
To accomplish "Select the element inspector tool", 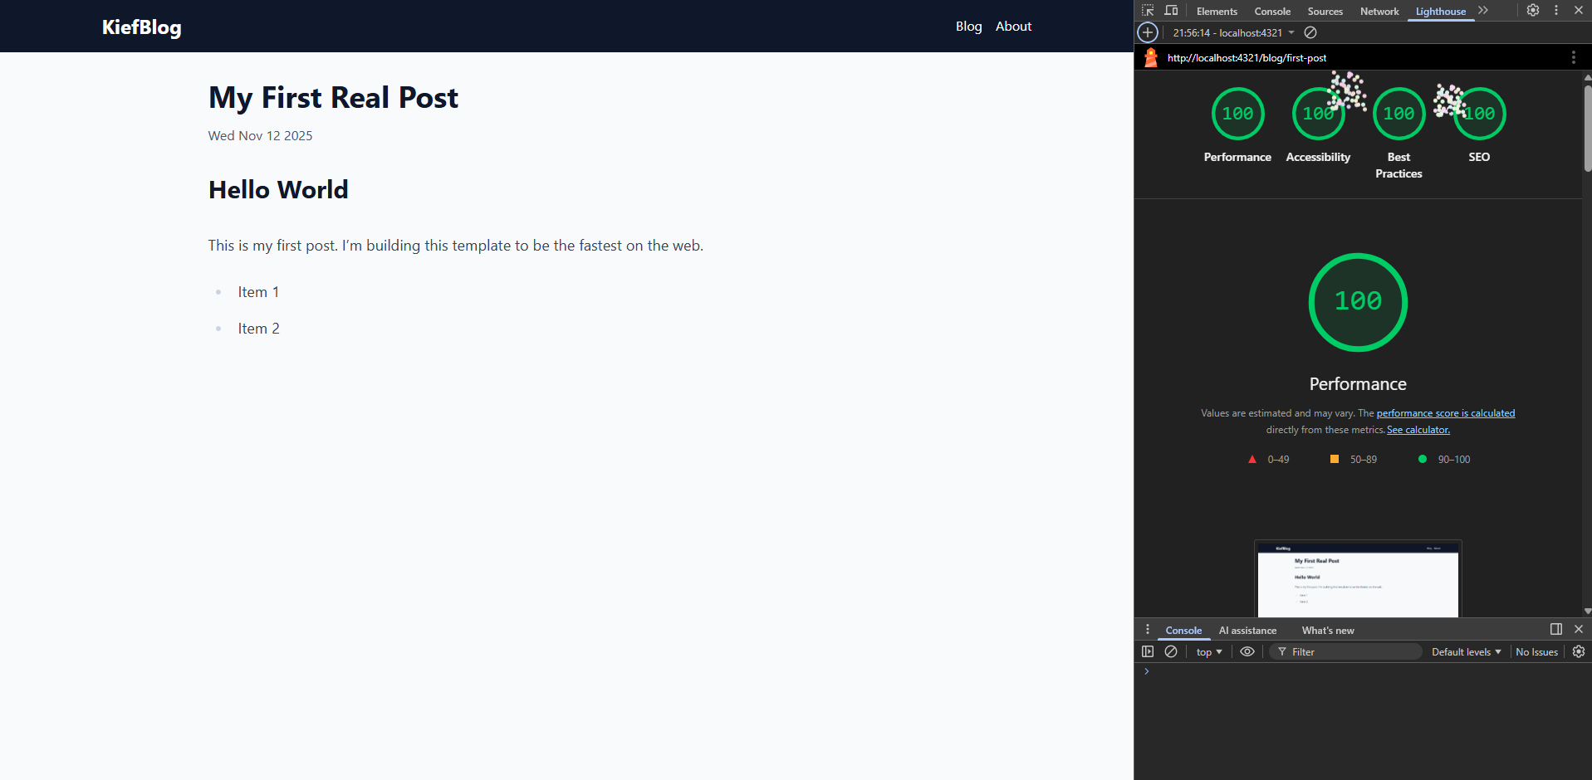I will [x=1148, y=11].
